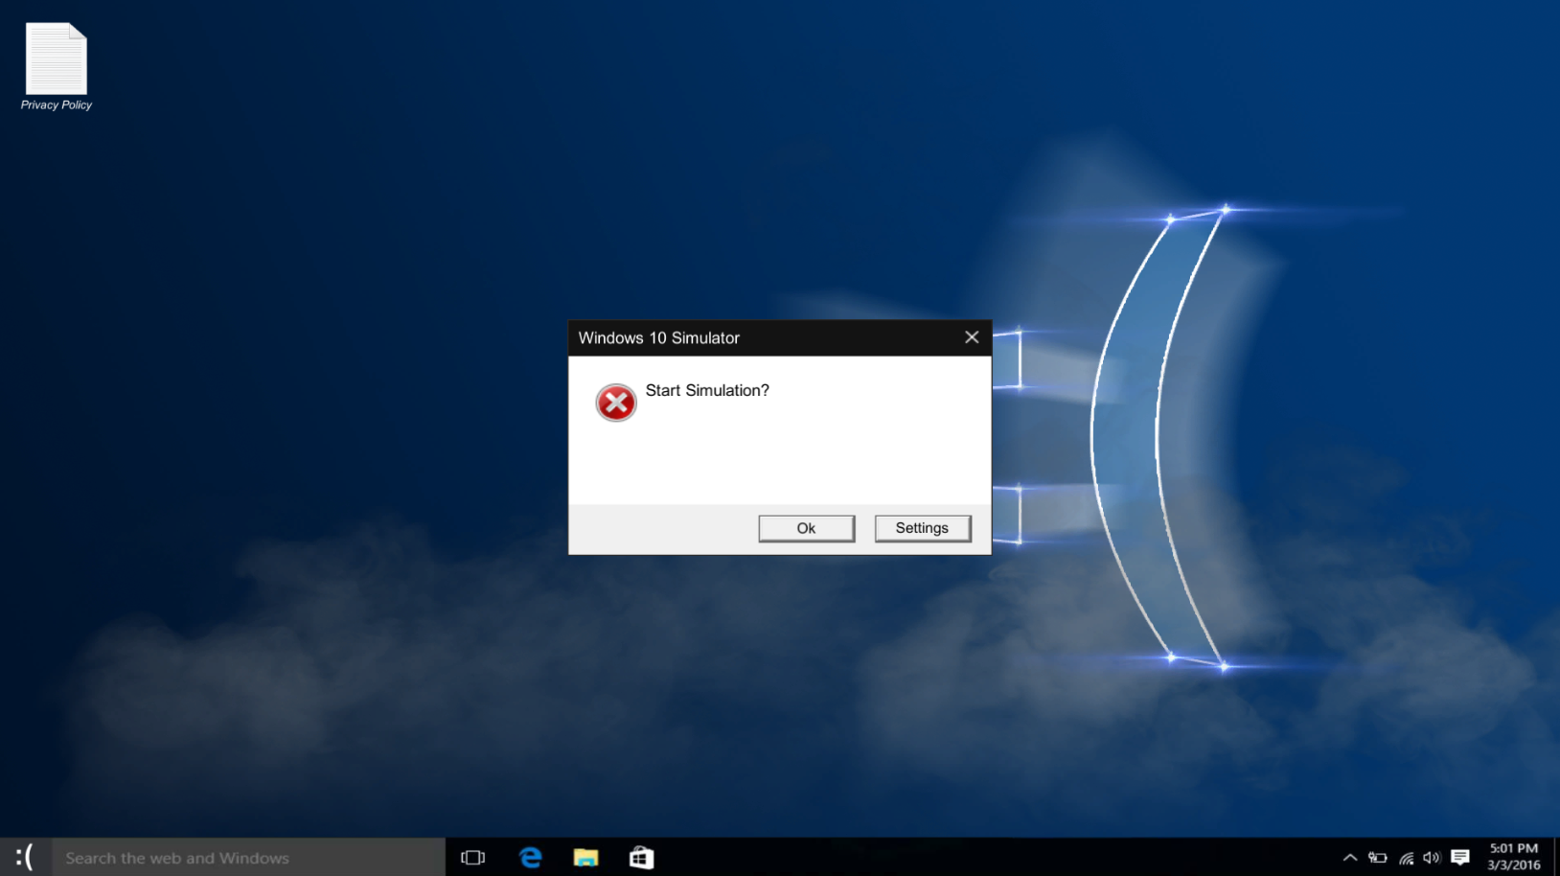Click the 3/3/2016 date in the taskbar
Image resolution: width=1560 pixels, height=876 pixels.
1512,864
